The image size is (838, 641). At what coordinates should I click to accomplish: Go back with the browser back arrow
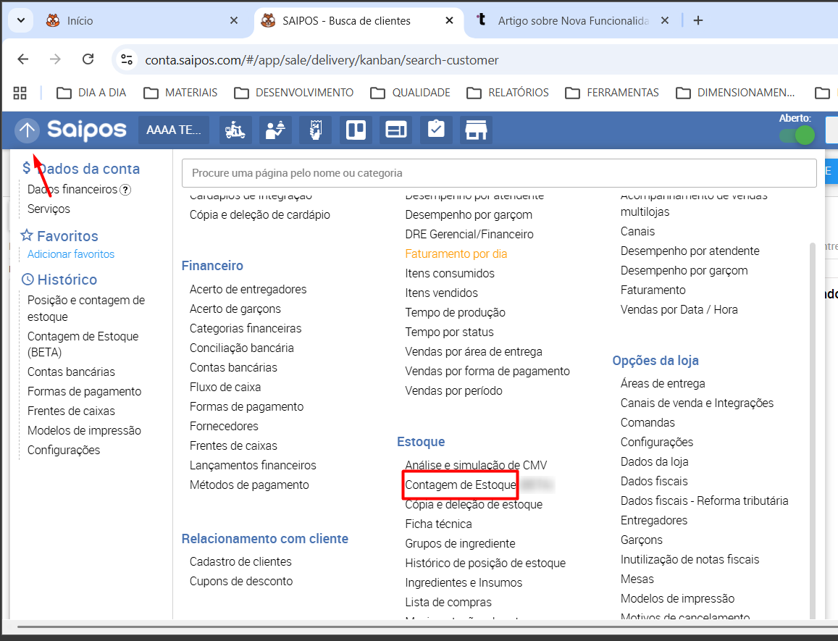[23, 59]
